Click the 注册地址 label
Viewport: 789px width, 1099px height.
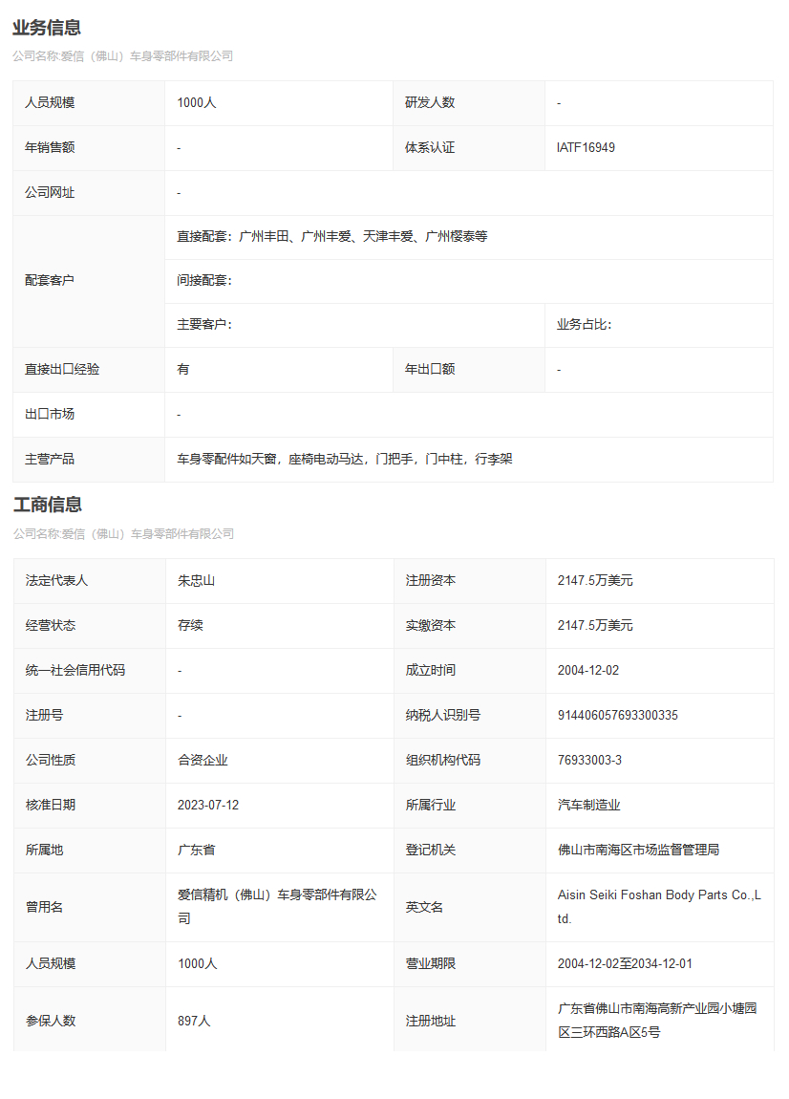430,1021
